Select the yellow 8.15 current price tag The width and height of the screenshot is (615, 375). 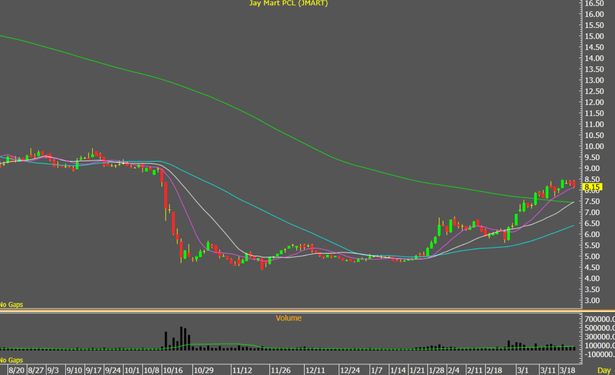592,187
